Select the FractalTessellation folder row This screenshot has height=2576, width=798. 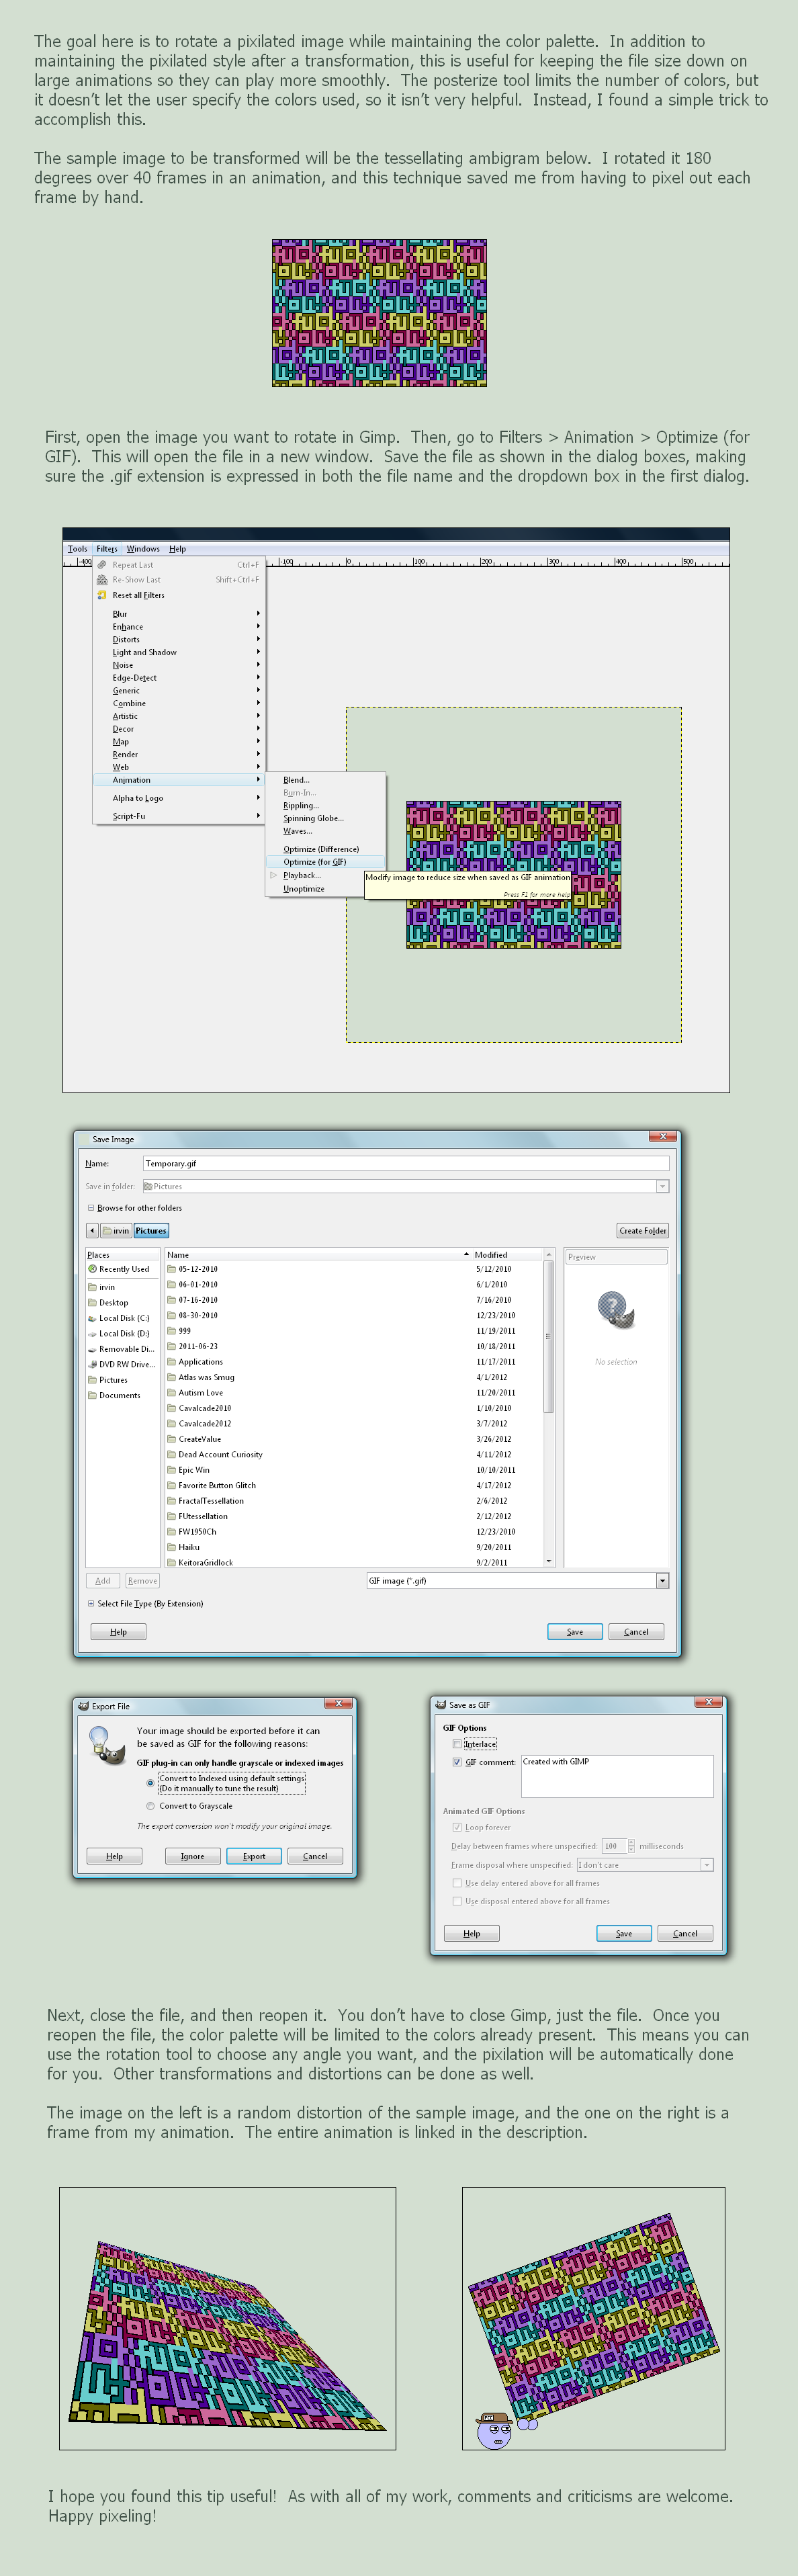353,1501
